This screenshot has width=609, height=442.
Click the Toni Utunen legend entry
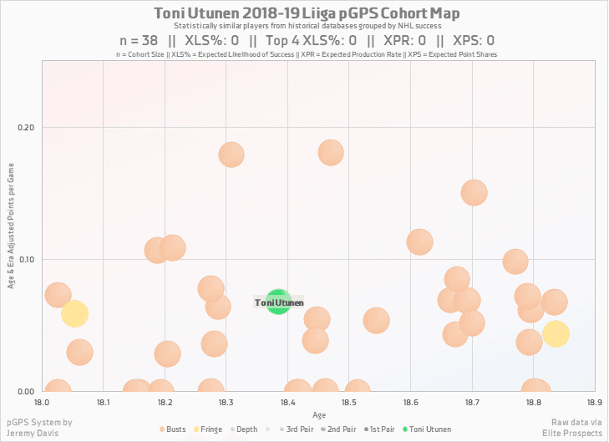coord(427,429)
